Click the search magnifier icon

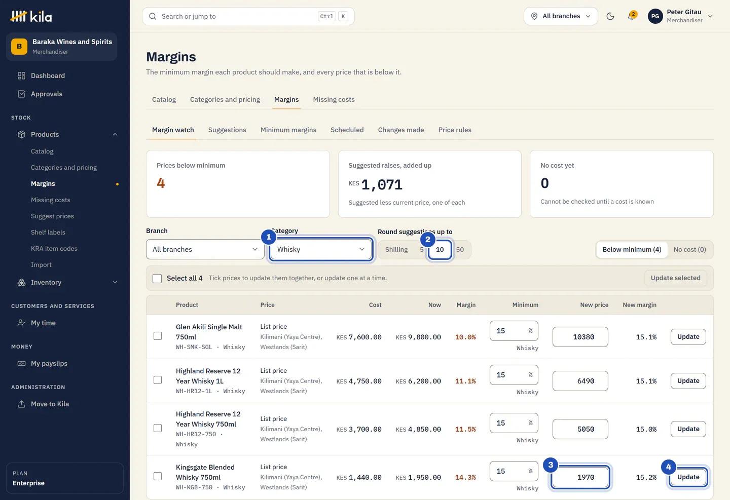(153, 16)
